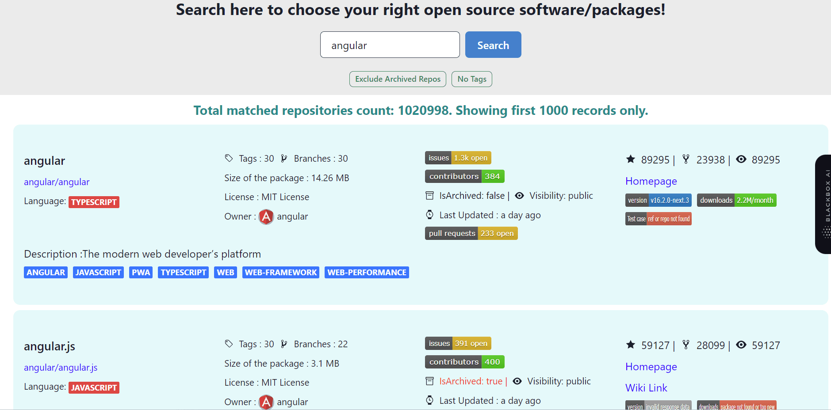Click the issues 1.3k open badge
831x410 pixels.
click(458, 158)
